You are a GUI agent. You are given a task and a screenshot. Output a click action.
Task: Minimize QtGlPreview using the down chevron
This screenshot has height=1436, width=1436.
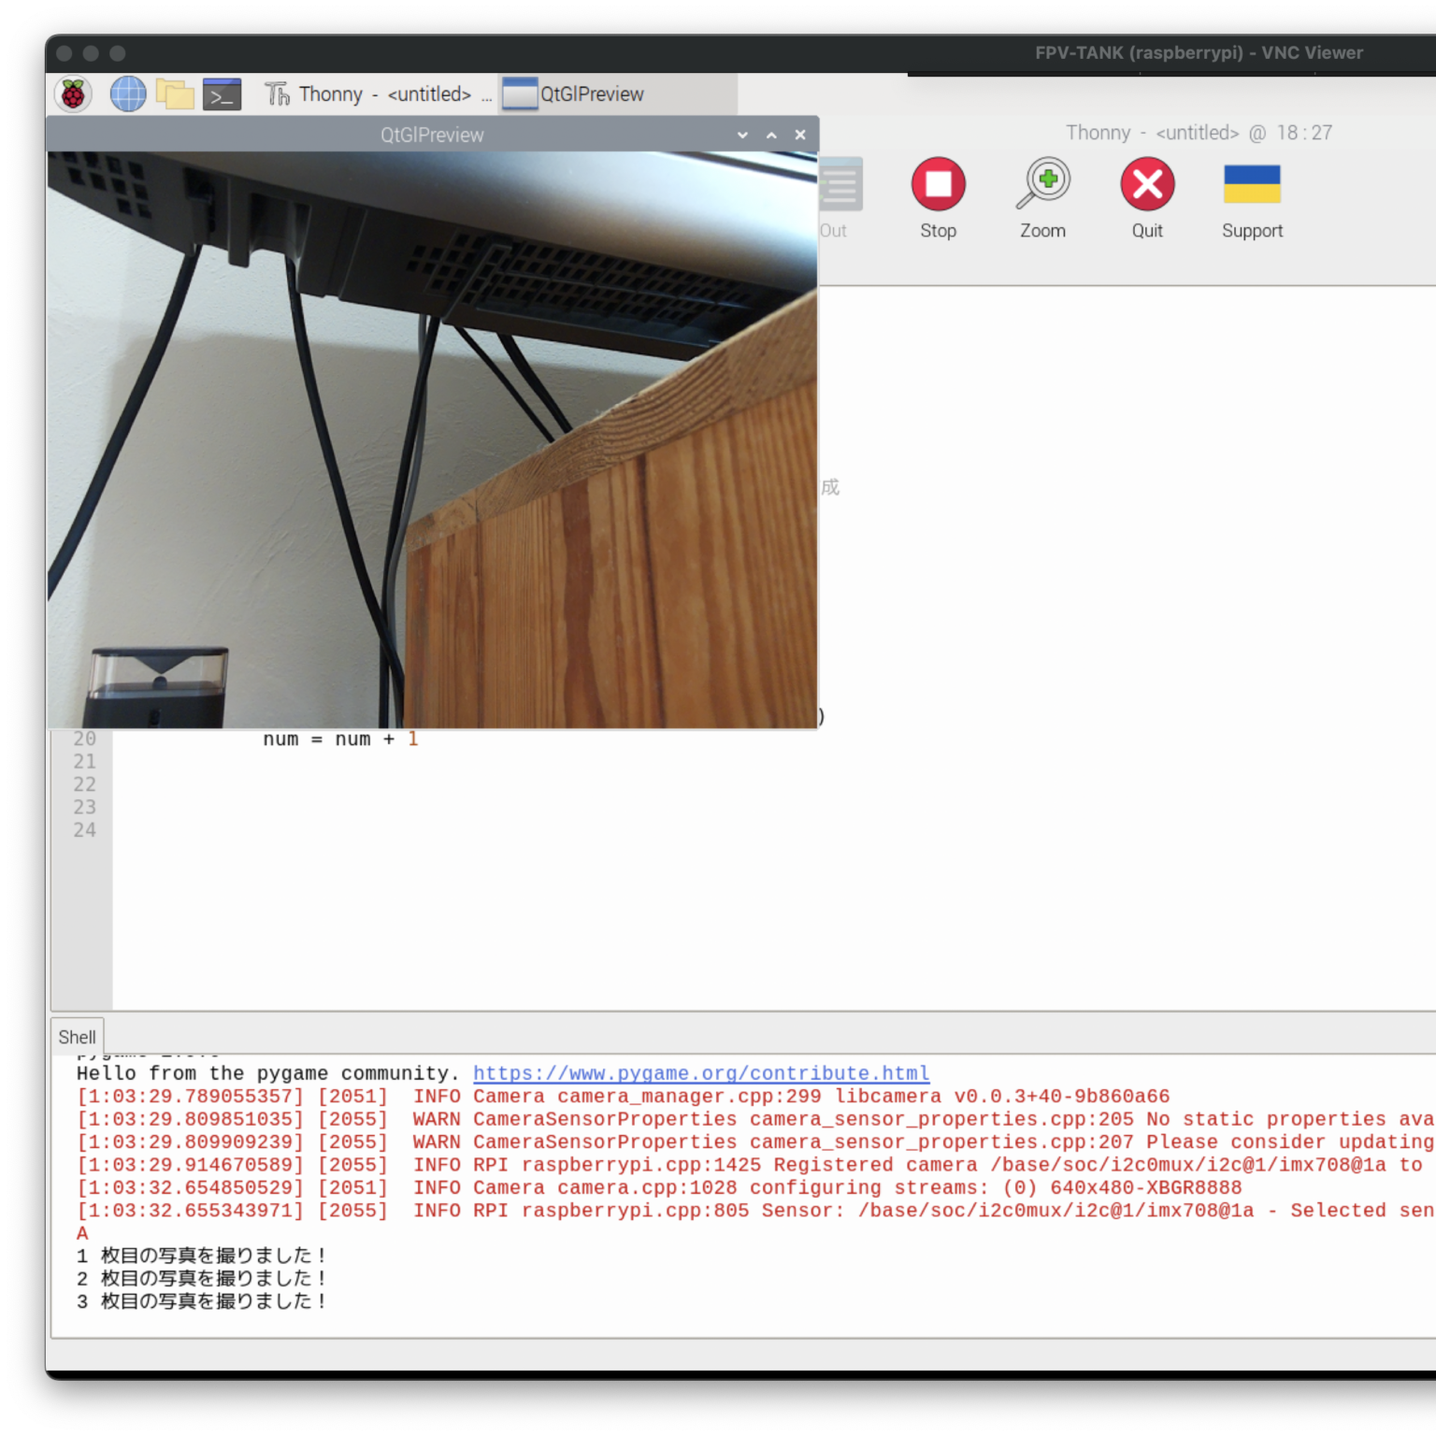tap(742, 135)
